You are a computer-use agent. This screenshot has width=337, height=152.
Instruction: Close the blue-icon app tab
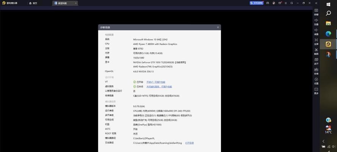76,3
